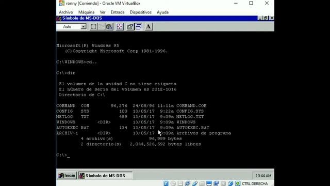Click the VirtualBox window title icon

[61, 3]
